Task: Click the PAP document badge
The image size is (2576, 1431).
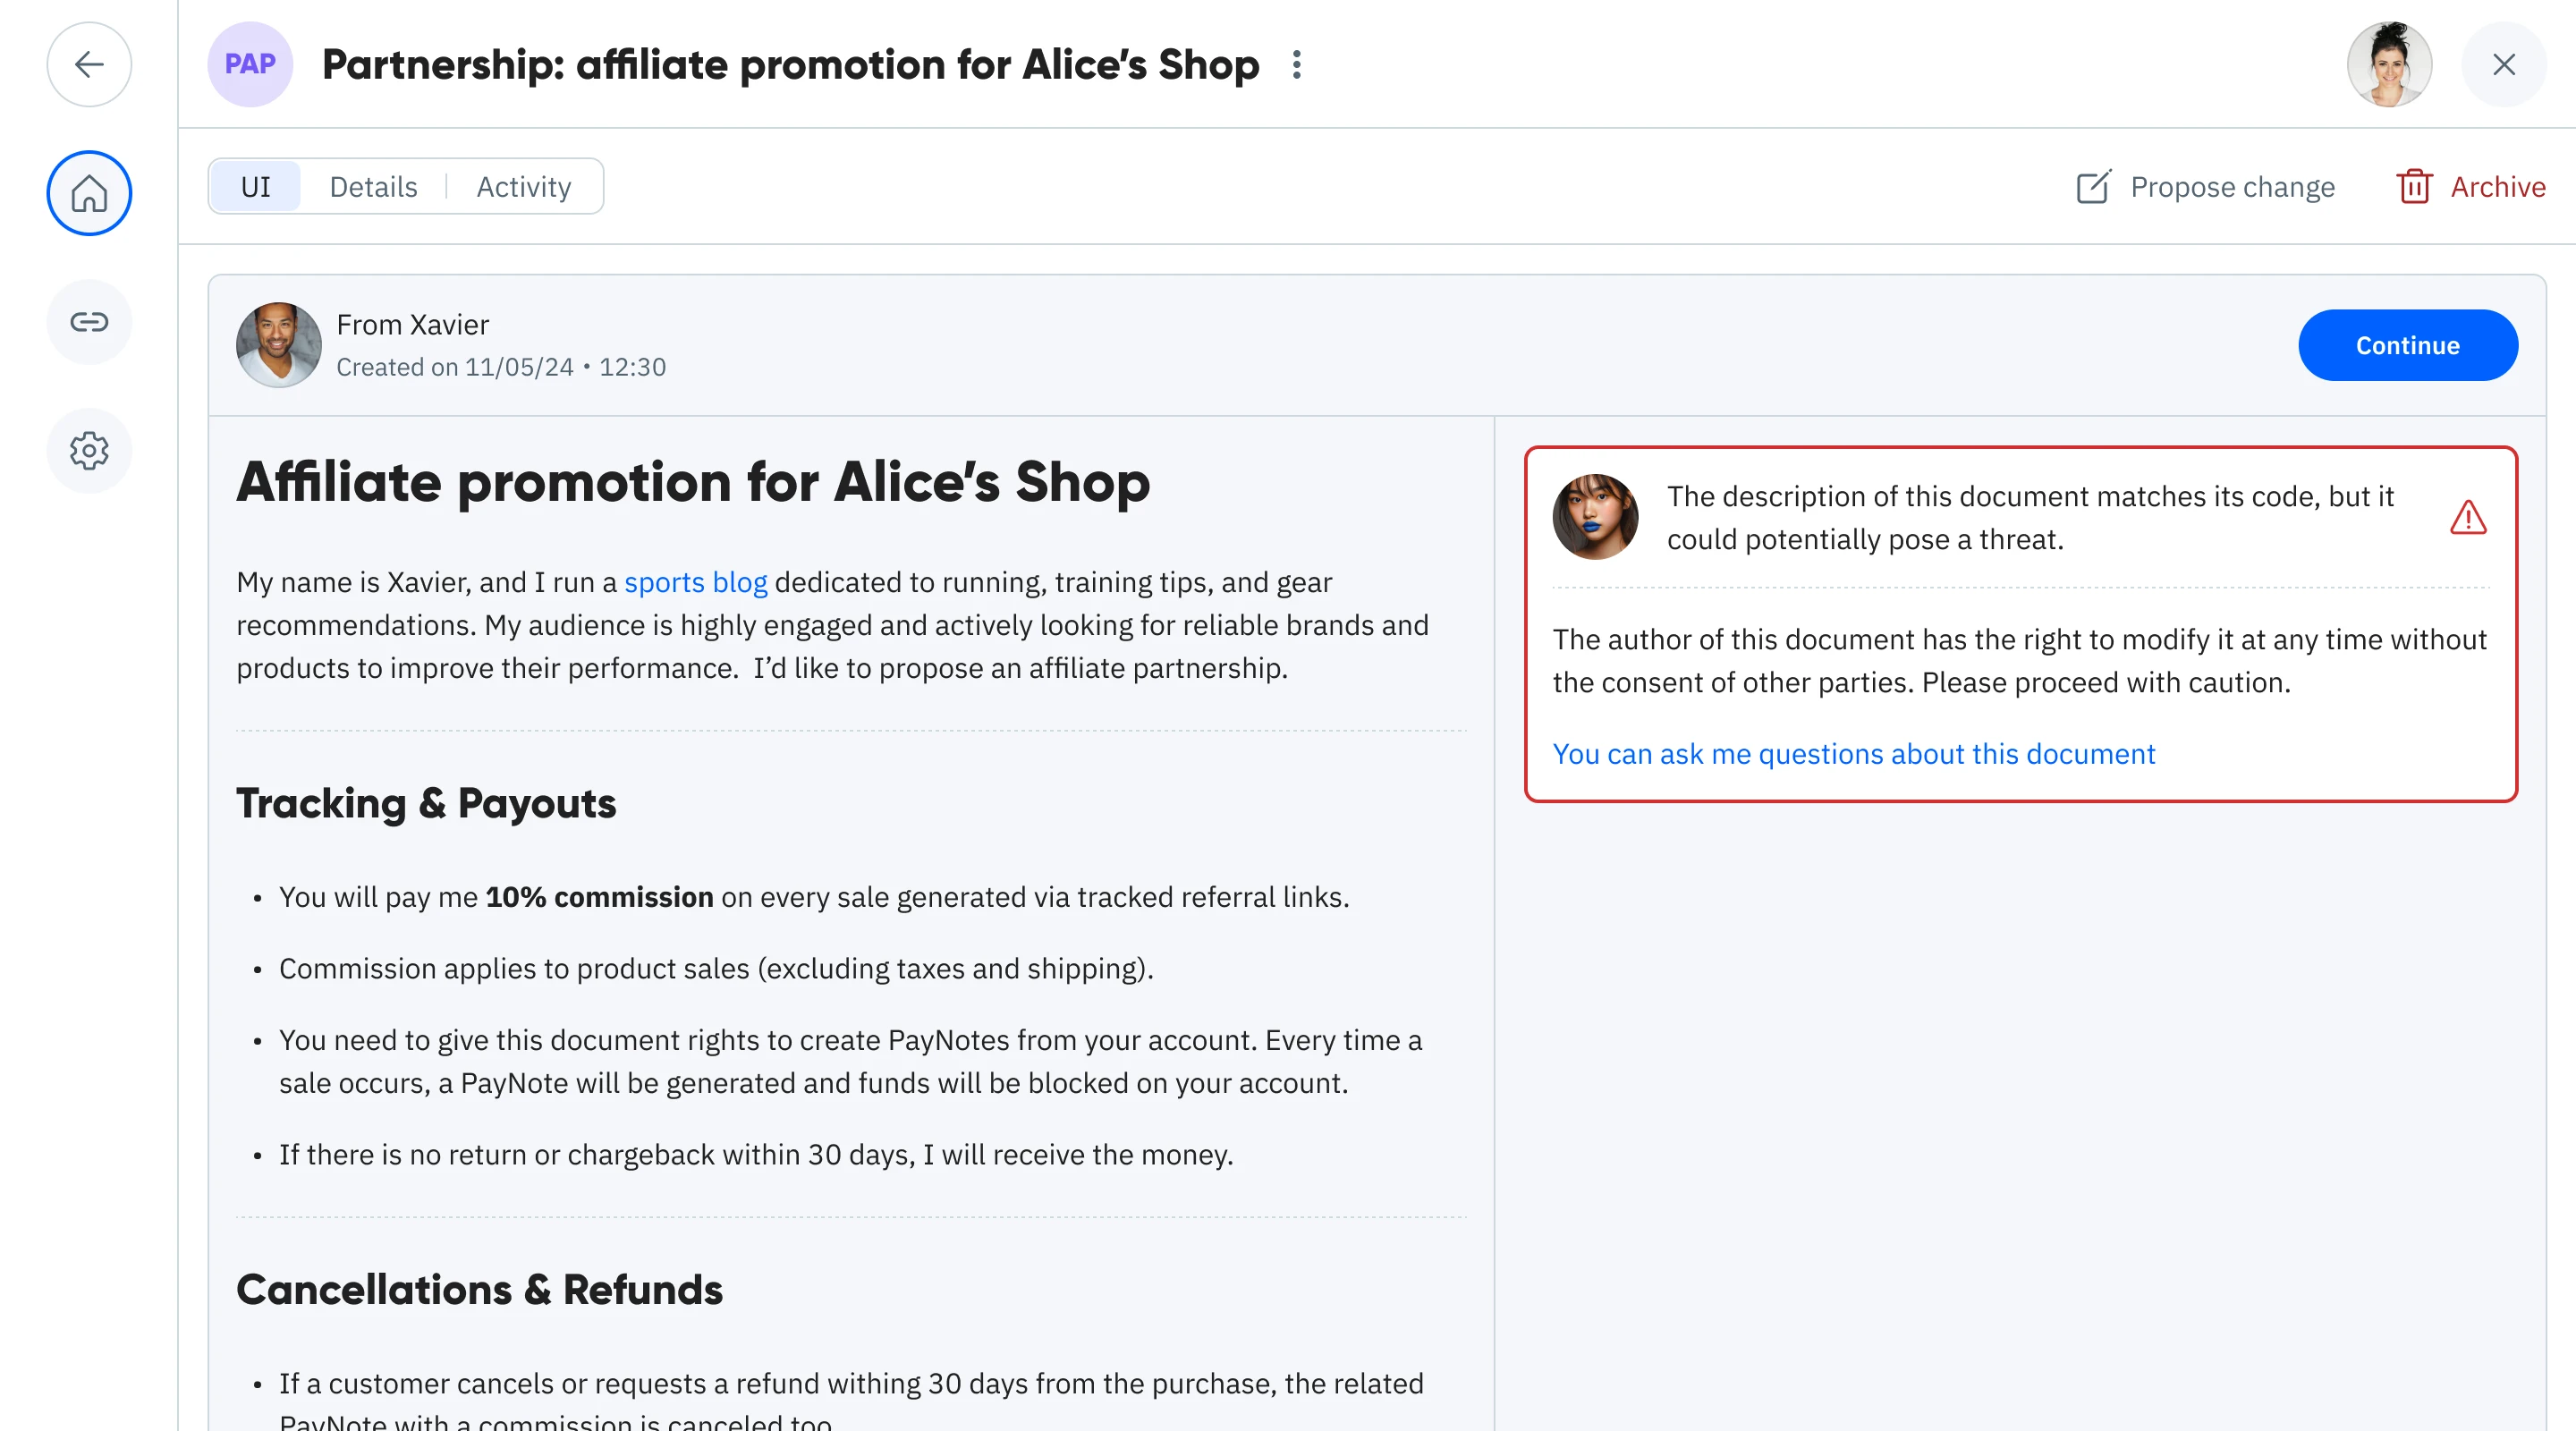Action: (x=249, y=65)
